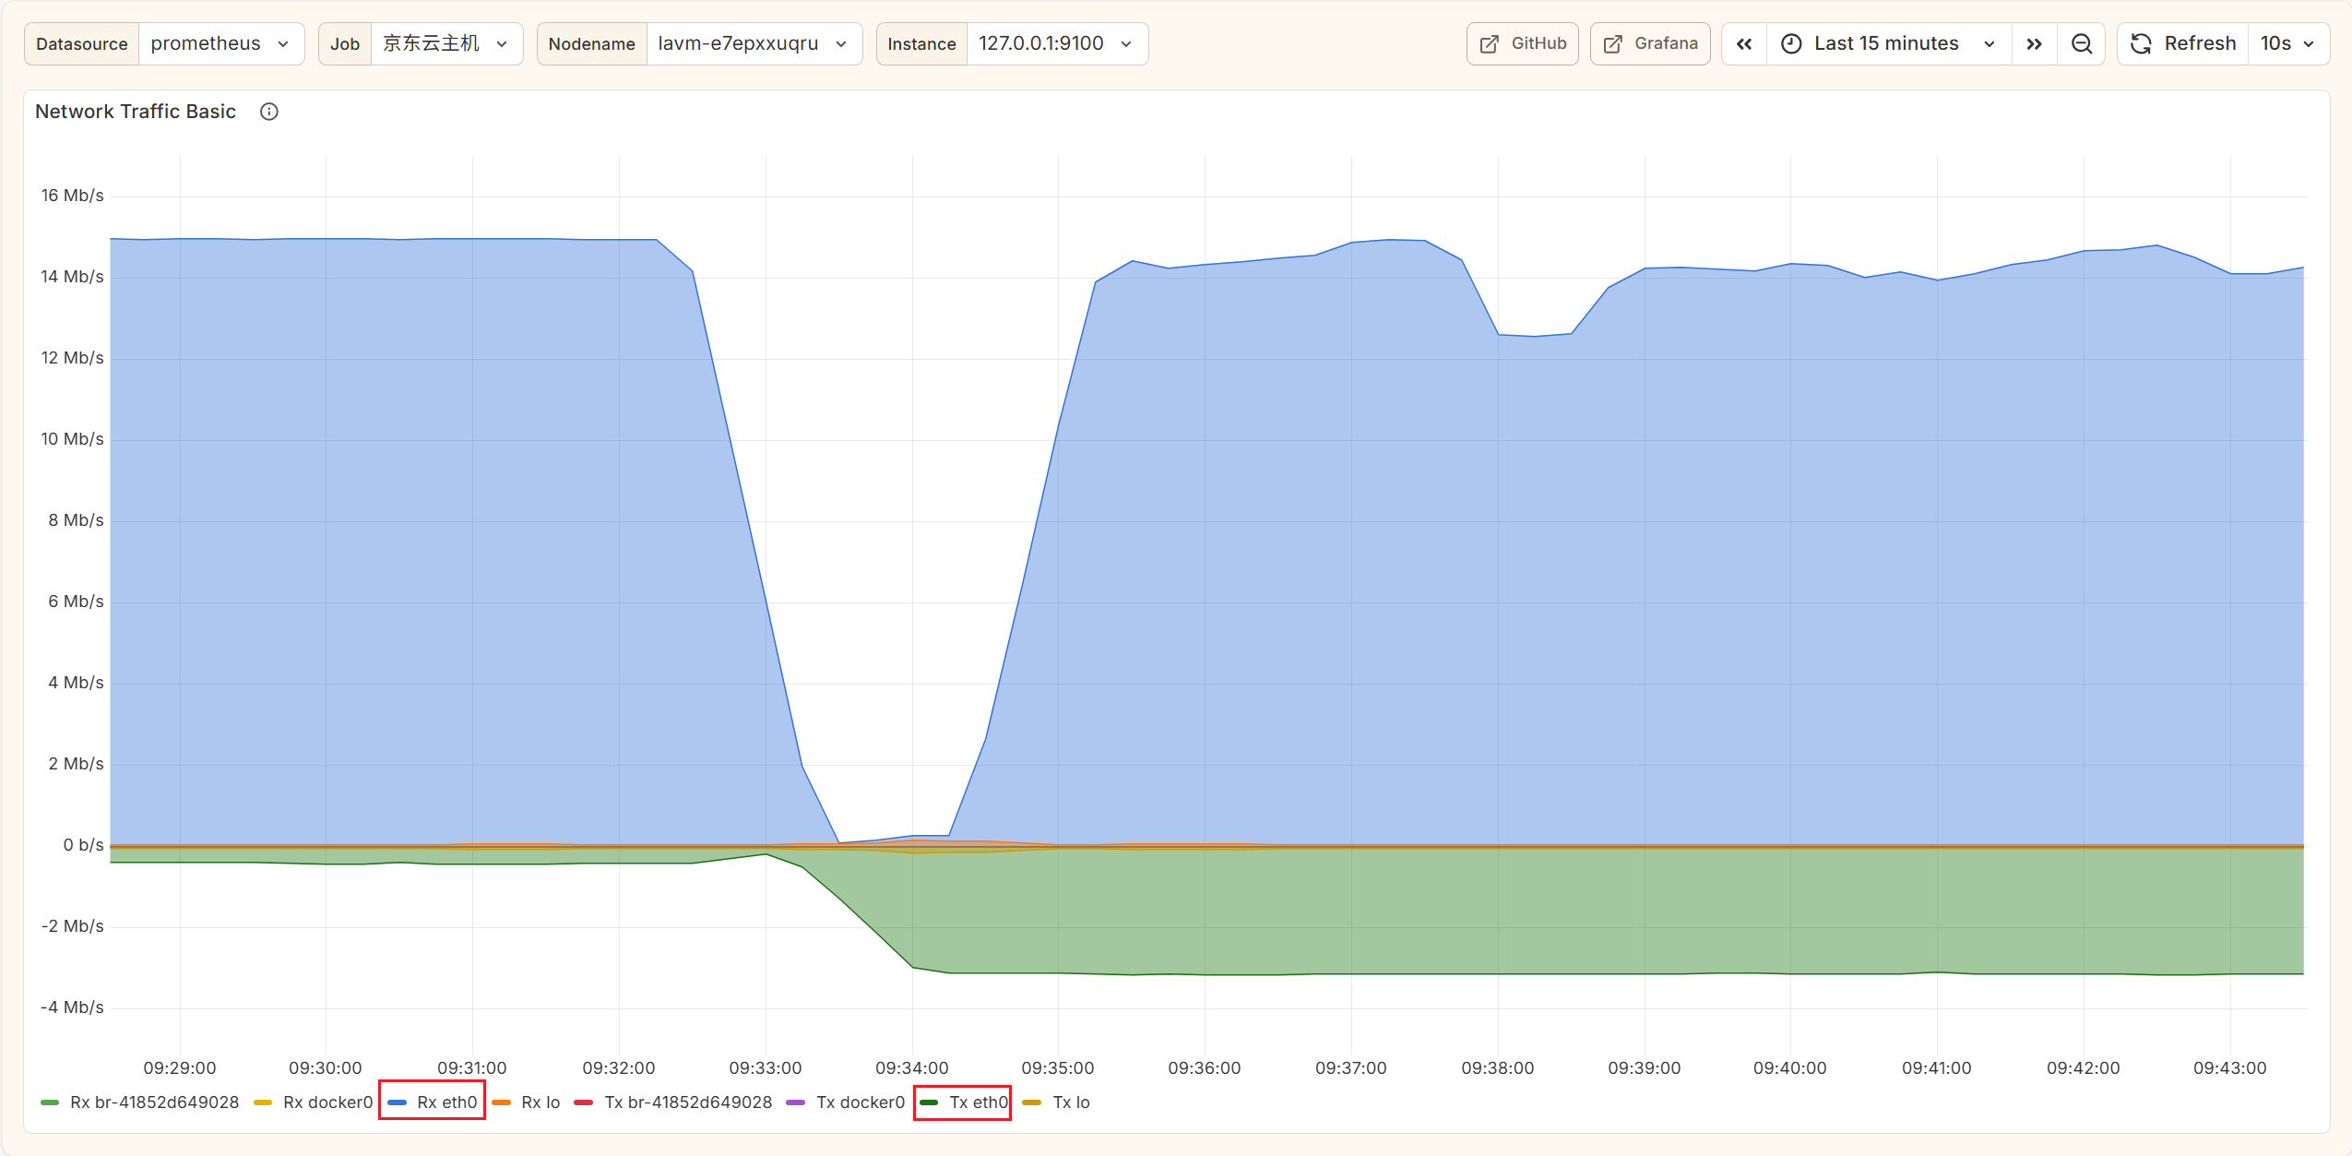Click the Grafana external link icon

(x=1612, y=44)
